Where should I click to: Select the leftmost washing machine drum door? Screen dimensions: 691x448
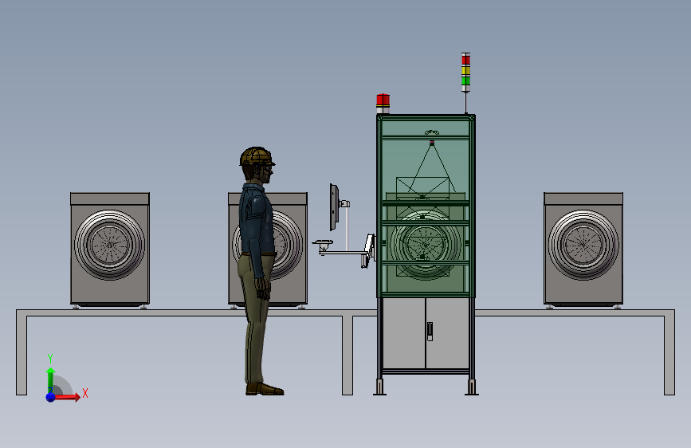click(110, 245)
